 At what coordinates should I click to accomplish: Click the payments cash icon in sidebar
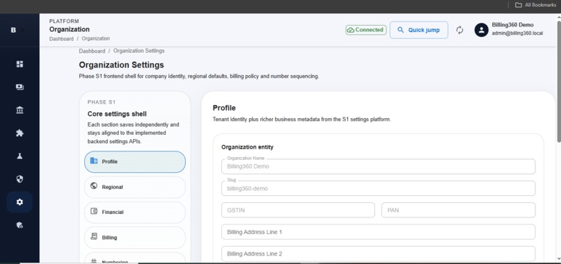pyautogui.click(x=19, y=87)
